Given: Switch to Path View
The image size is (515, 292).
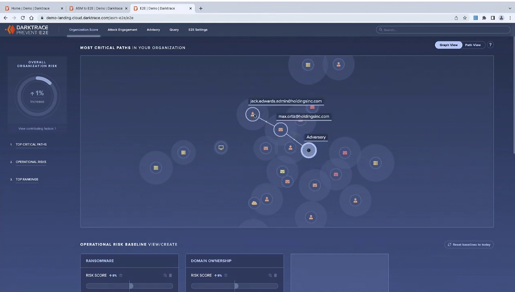Looking at the screenshot, I should click(473, 45).
